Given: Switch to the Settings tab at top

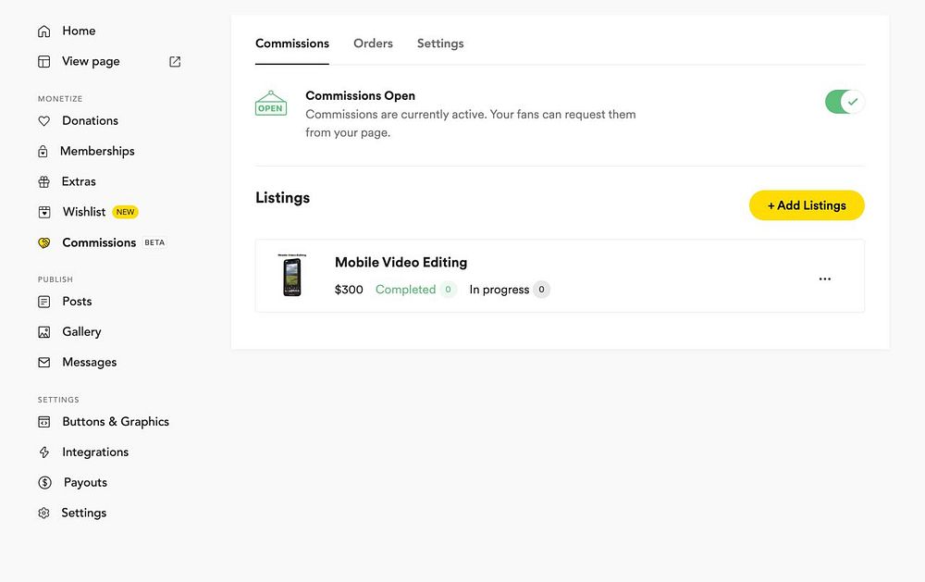Looking at the screenshot, I should 440,43.
